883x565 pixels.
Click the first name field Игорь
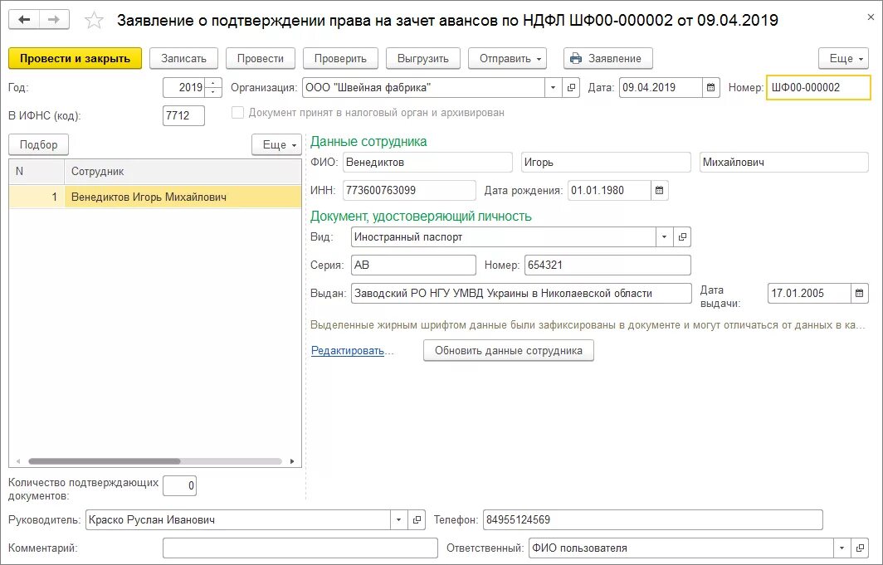coord(606,162)
